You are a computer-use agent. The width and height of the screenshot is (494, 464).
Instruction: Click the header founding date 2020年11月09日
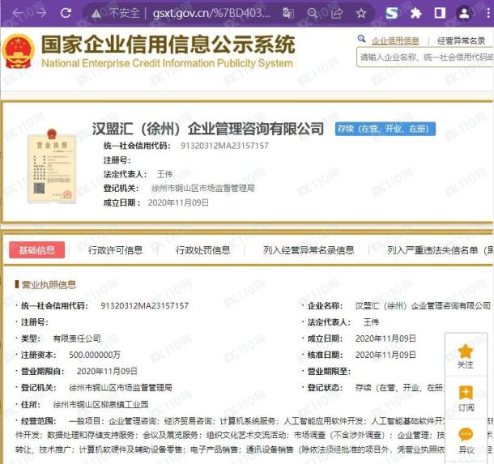tap(178, 202)
